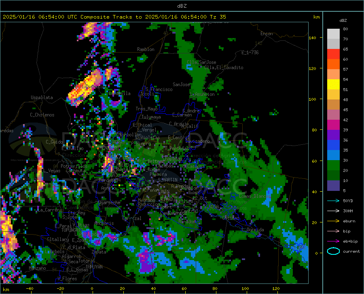The width and height of the screenshot is (364, 294).
Task: Click the x-axis 120 km tick label
Action: [276, 289]
